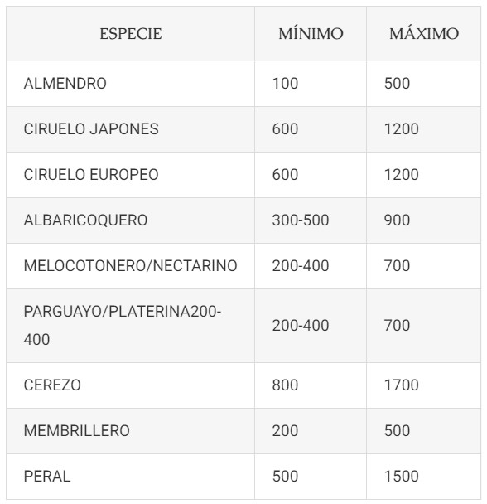Viewport: 487px width, 504px height.
Task: Select the CIRUELO EUROPEO cell
Action: click(x=130, y=175)
